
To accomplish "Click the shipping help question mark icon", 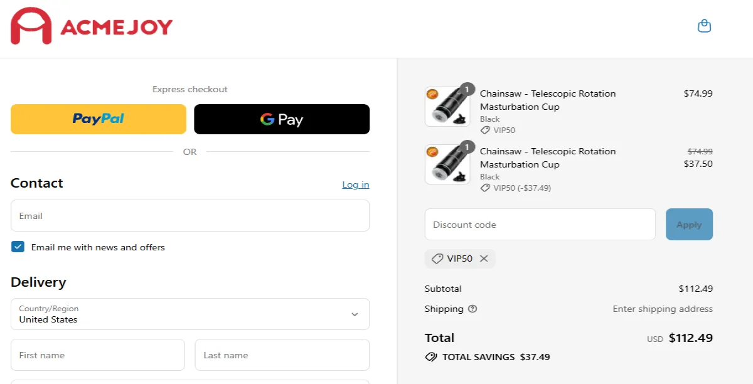I will tap(472, 309).
